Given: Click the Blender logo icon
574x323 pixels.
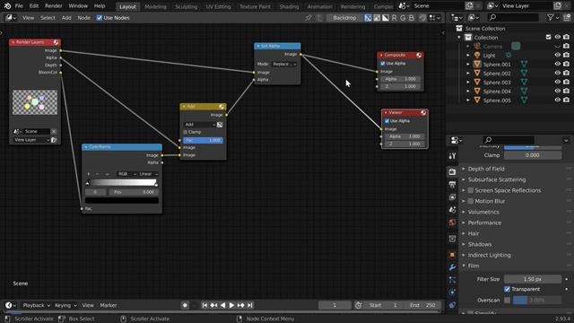Looking at the screenshot, I should pyautogui.click(x=7, y=6).
